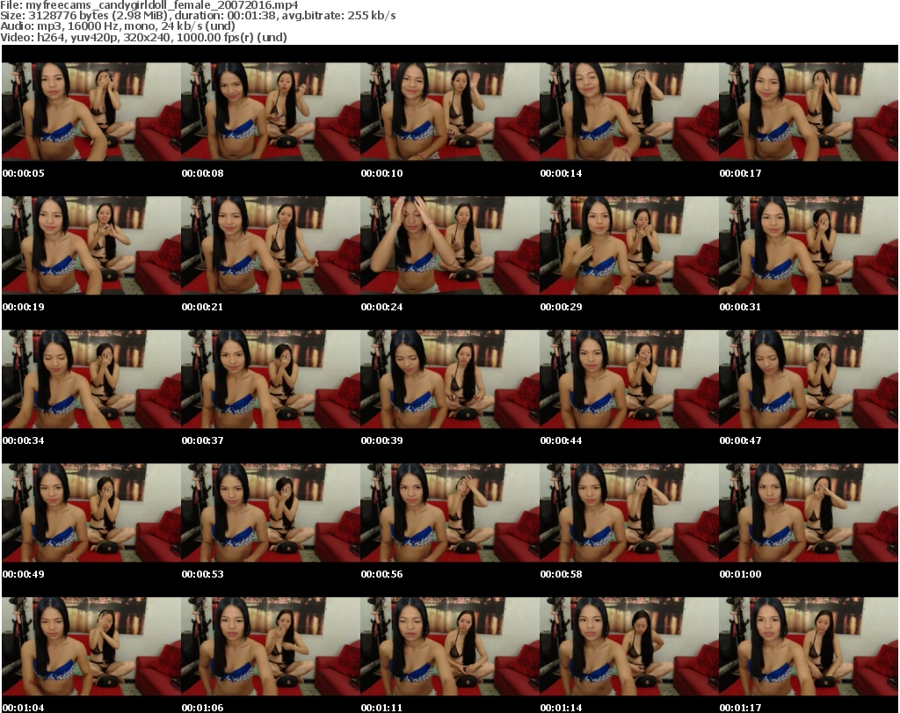Pick the preview image for 00:00:34
The image size is (900, 713).
click(91, 379)
